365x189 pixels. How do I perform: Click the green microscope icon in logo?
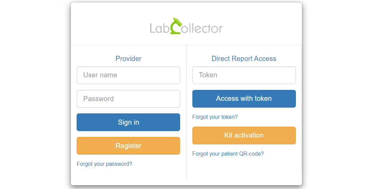[x=176, y=26]
